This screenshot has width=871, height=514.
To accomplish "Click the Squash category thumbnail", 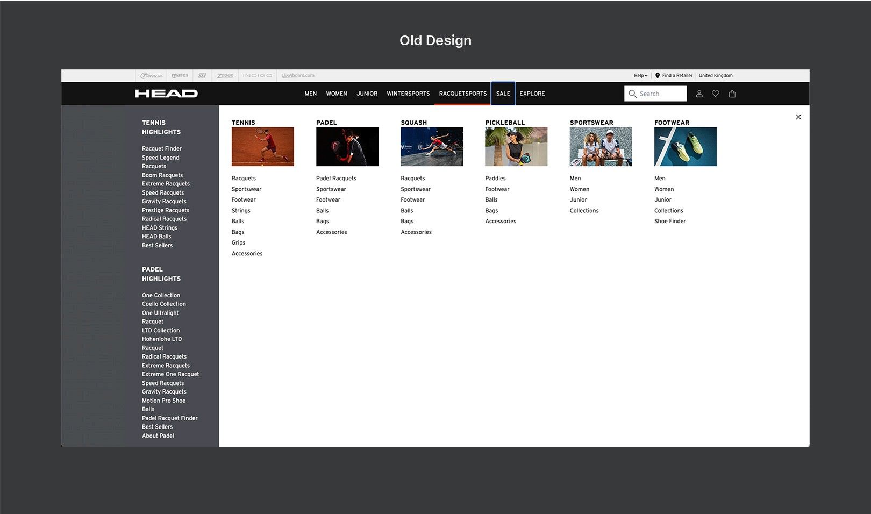I will coord(432,146).
